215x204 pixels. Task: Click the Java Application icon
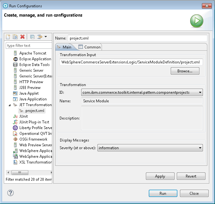(15, 99)
